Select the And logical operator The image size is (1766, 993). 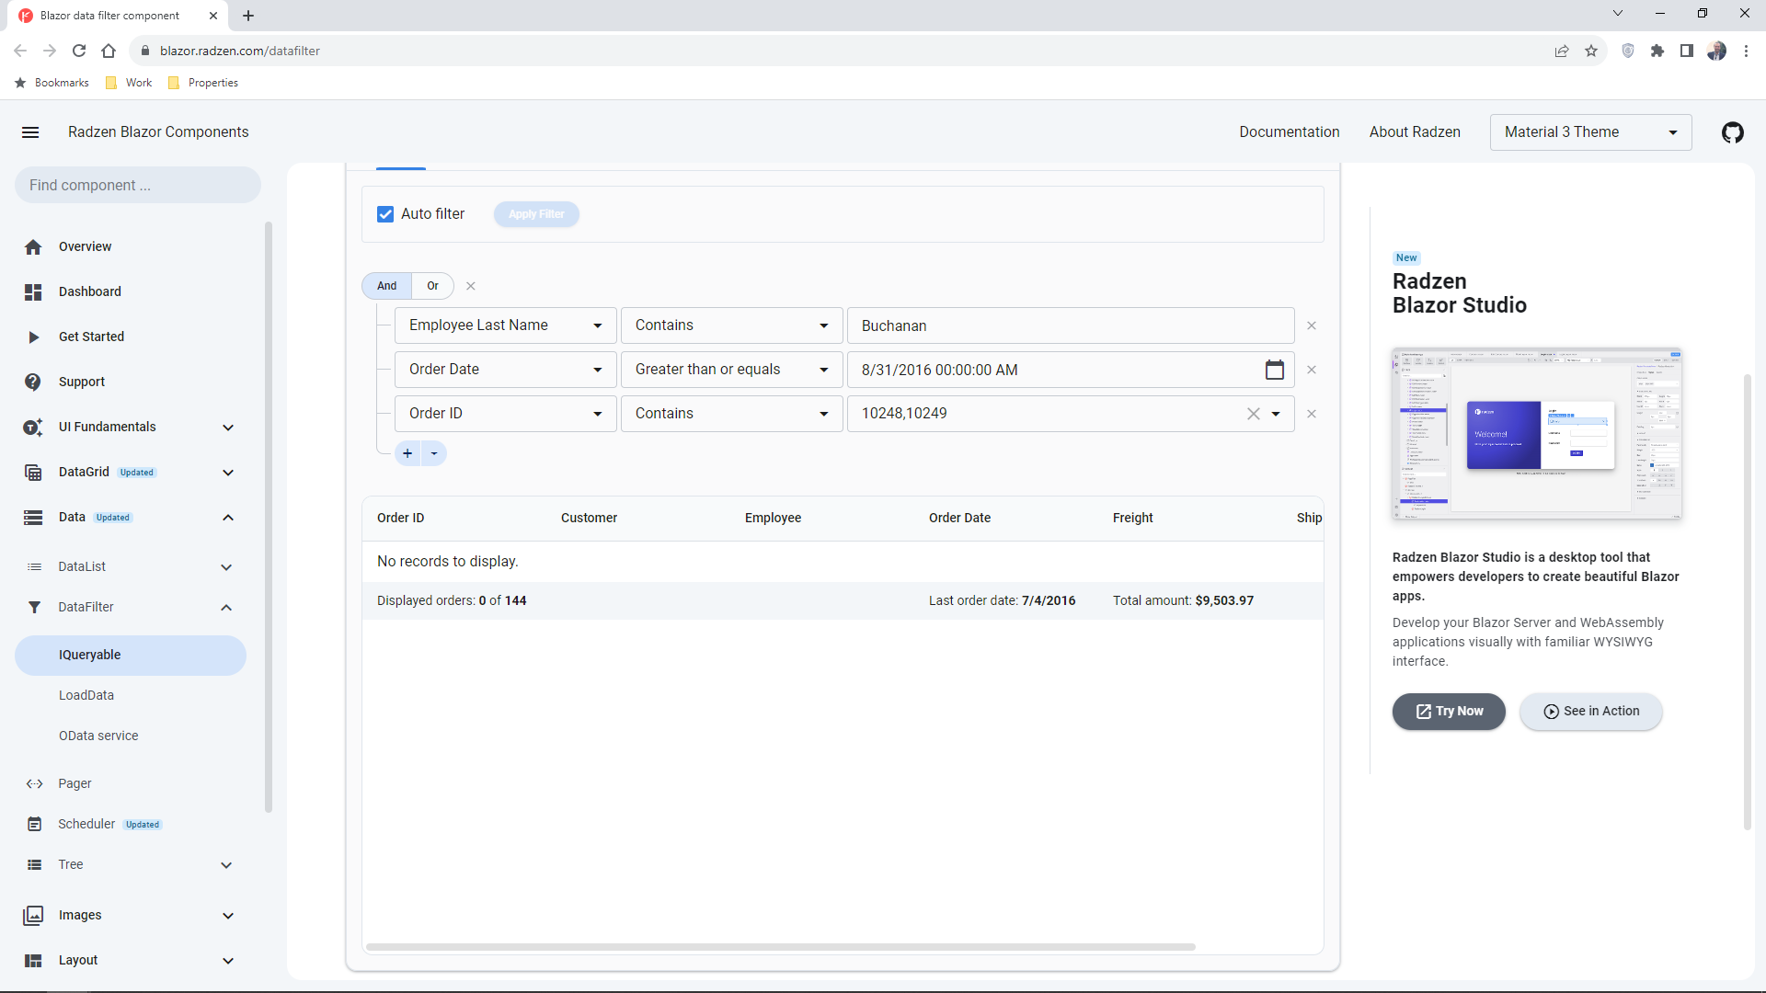pos(387,286)
